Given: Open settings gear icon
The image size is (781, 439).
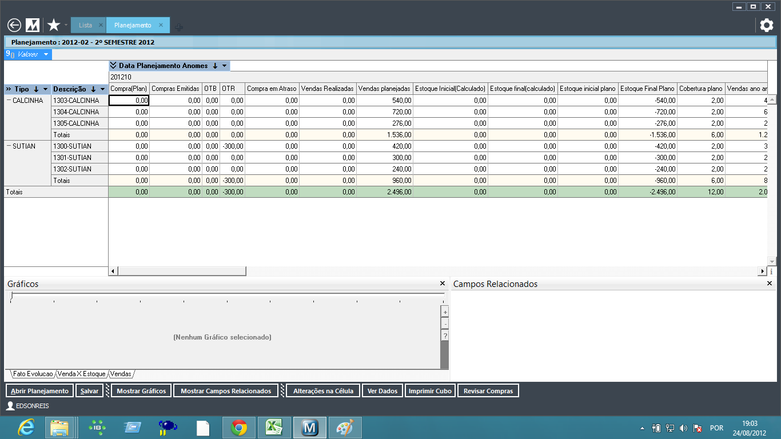Looking at the screenshot, I should pyautogui.click(x=766, y=25).
